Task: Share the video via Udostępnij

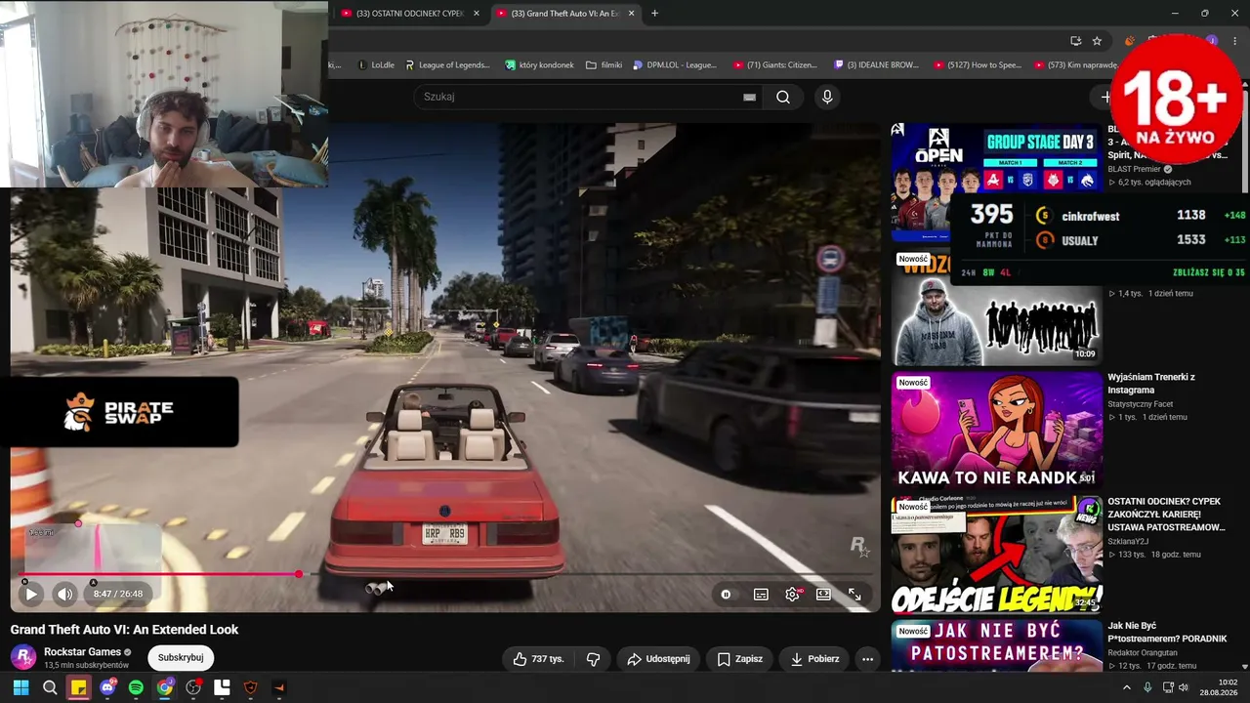Action: 658,659
